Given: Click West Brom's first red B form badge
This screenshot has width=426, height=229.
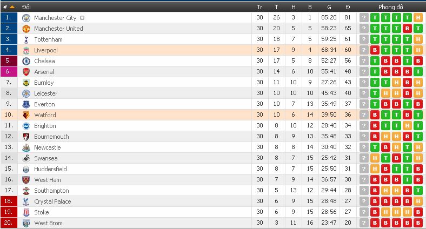Looking at the screenshot, I should pyautogui.click(x=375, y=223).
